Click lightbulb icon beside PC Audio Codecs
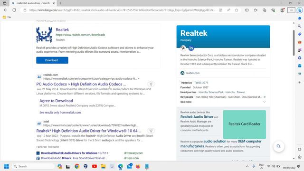The width and height of the screenshot is (304, 171). click(x=151, y=84)
